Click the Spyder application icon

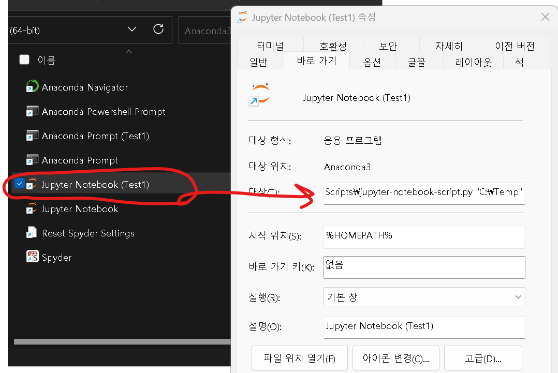point(32,257)
